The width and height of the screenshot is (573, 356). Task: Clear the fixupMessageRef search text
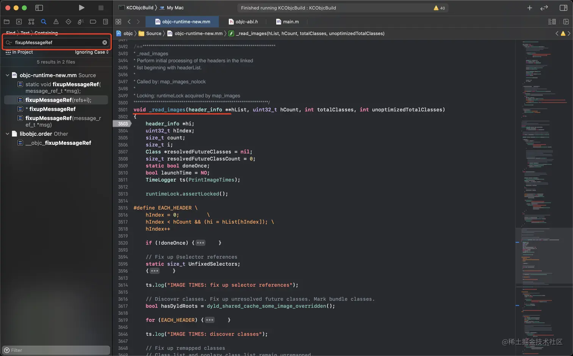click(x=105, y=42)
